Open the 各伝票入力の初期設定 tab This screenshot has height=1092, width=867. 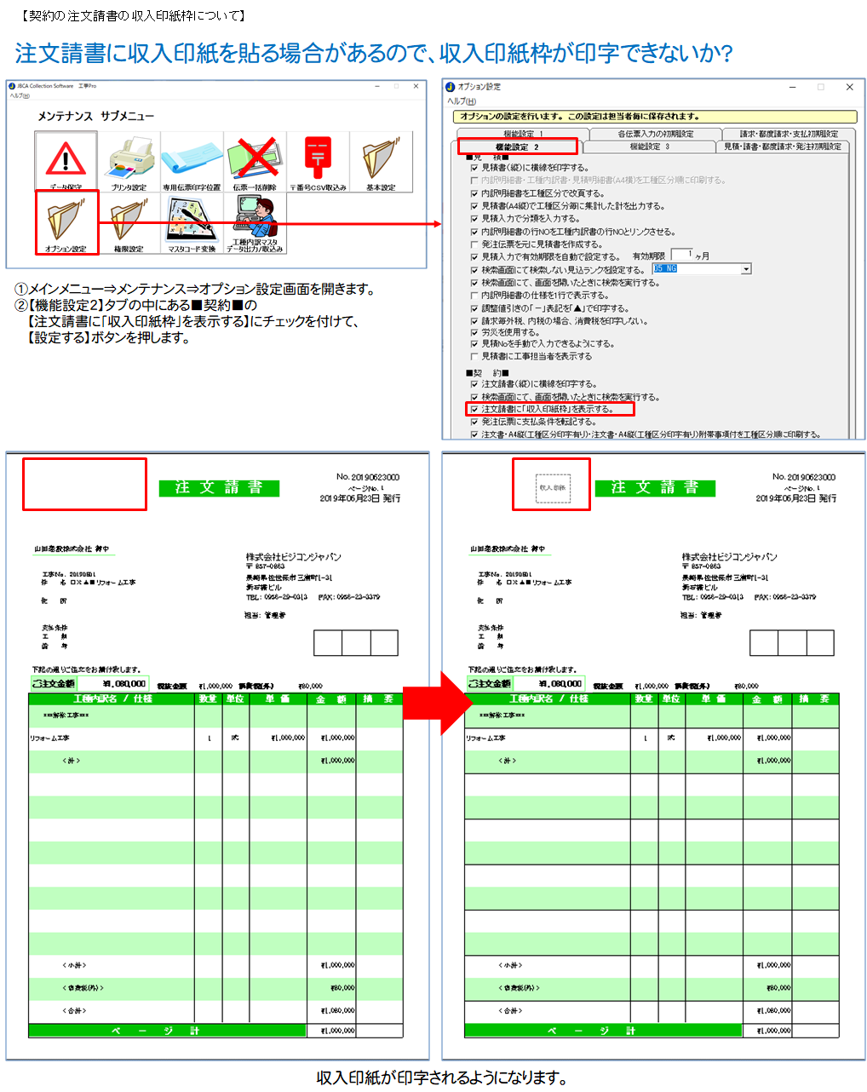point(655,134)
